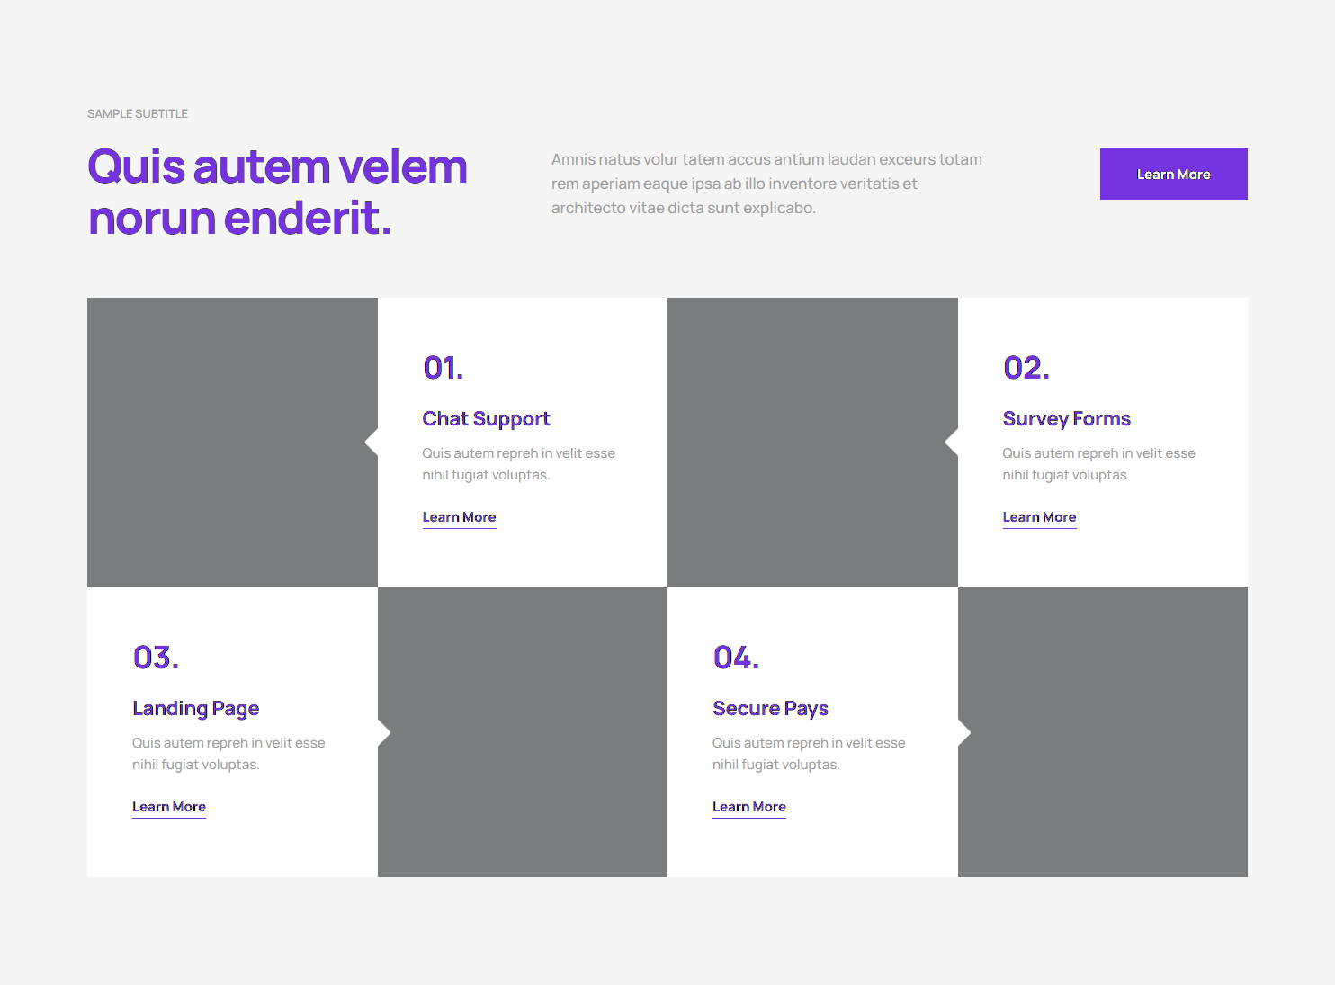This screenshot has width=1335, height=985.
Task: Click the purple Learn More button
Action: point(1173,174)
